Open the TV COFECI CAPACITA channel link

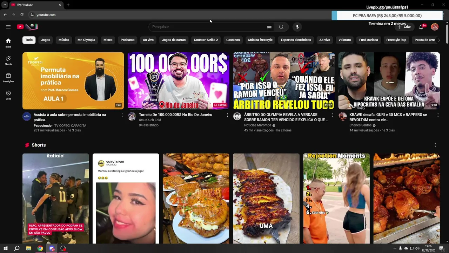70,125
